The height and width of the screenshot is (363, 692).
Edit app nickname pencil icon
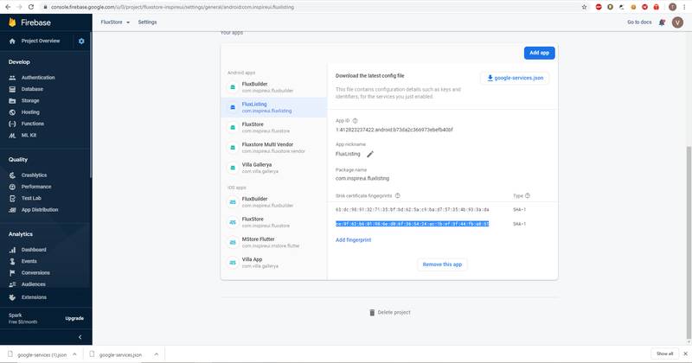coord(370,154)
